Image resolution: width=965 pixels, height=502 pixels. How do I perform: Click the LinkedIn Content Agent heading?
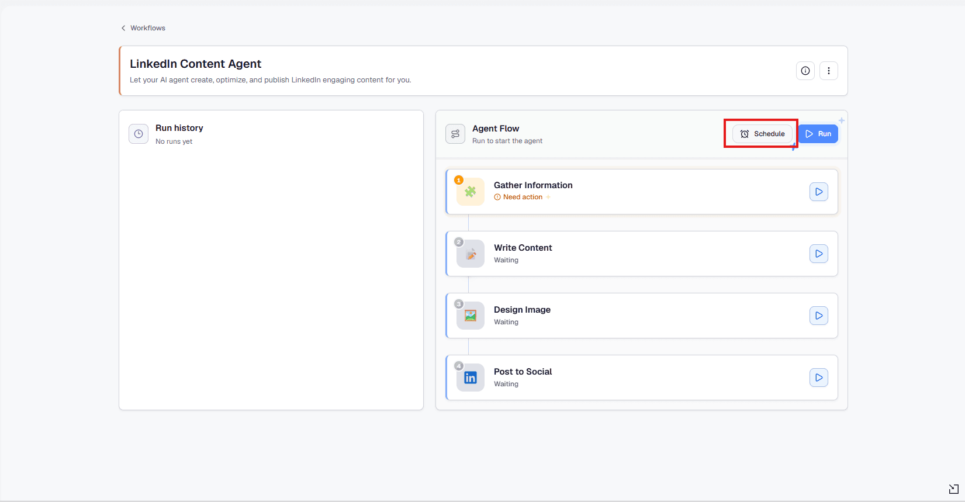195,64
